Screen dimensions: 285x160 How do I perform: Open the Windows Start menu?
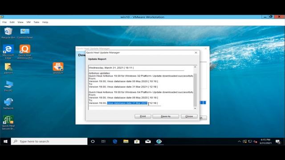pos(5,141)
